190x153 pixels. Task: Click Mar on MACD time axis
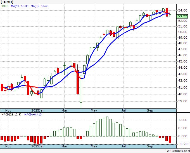64,147
